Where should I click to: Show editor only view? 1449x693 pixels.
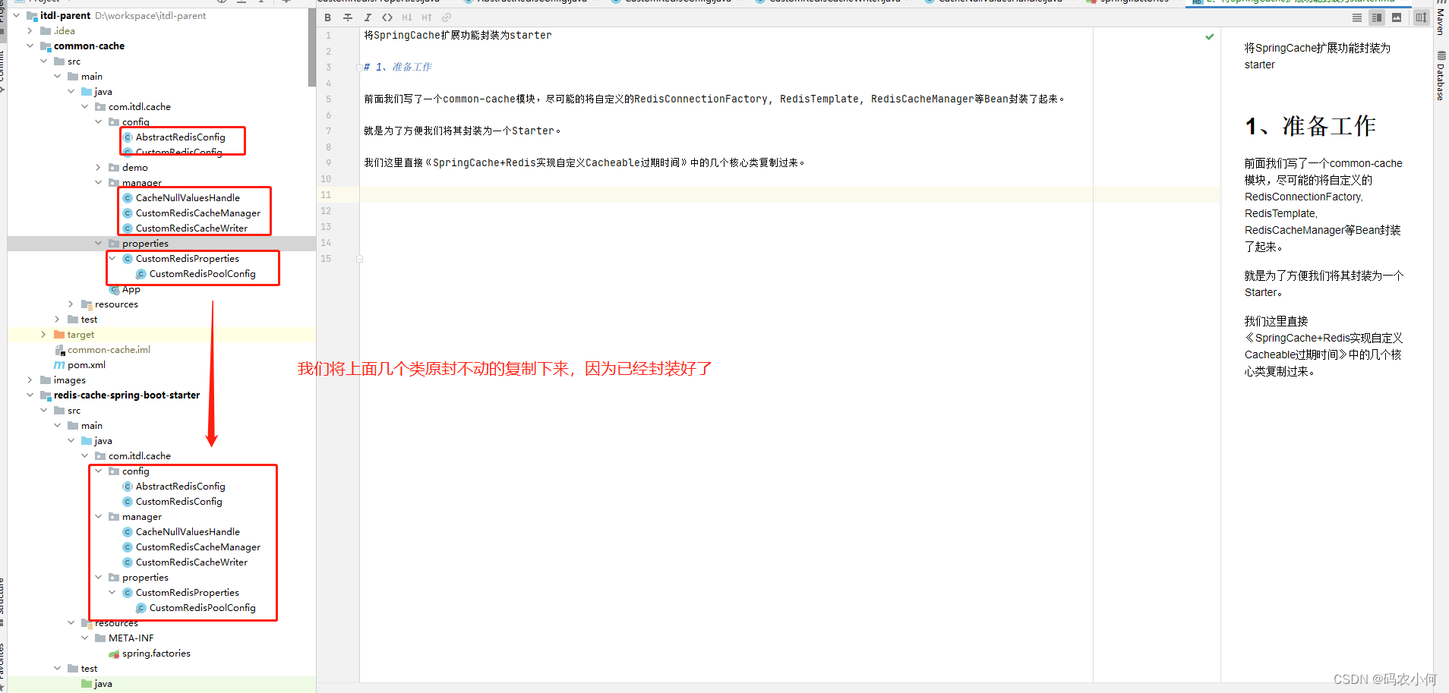1357,17
